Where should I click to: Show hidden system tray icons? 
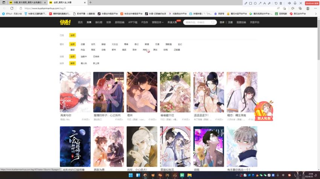237,175
